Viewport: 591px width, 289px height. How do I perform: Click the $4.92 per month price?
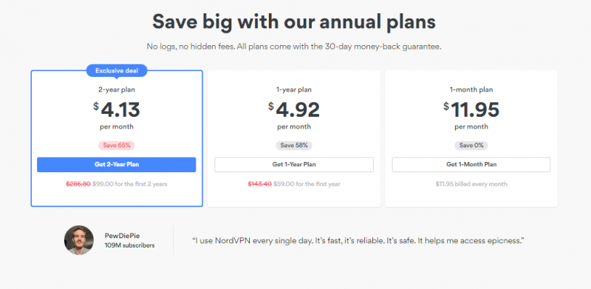[294, 110]
